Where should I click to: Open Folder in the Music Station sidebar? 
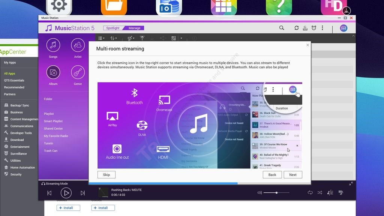pos(48,99)
